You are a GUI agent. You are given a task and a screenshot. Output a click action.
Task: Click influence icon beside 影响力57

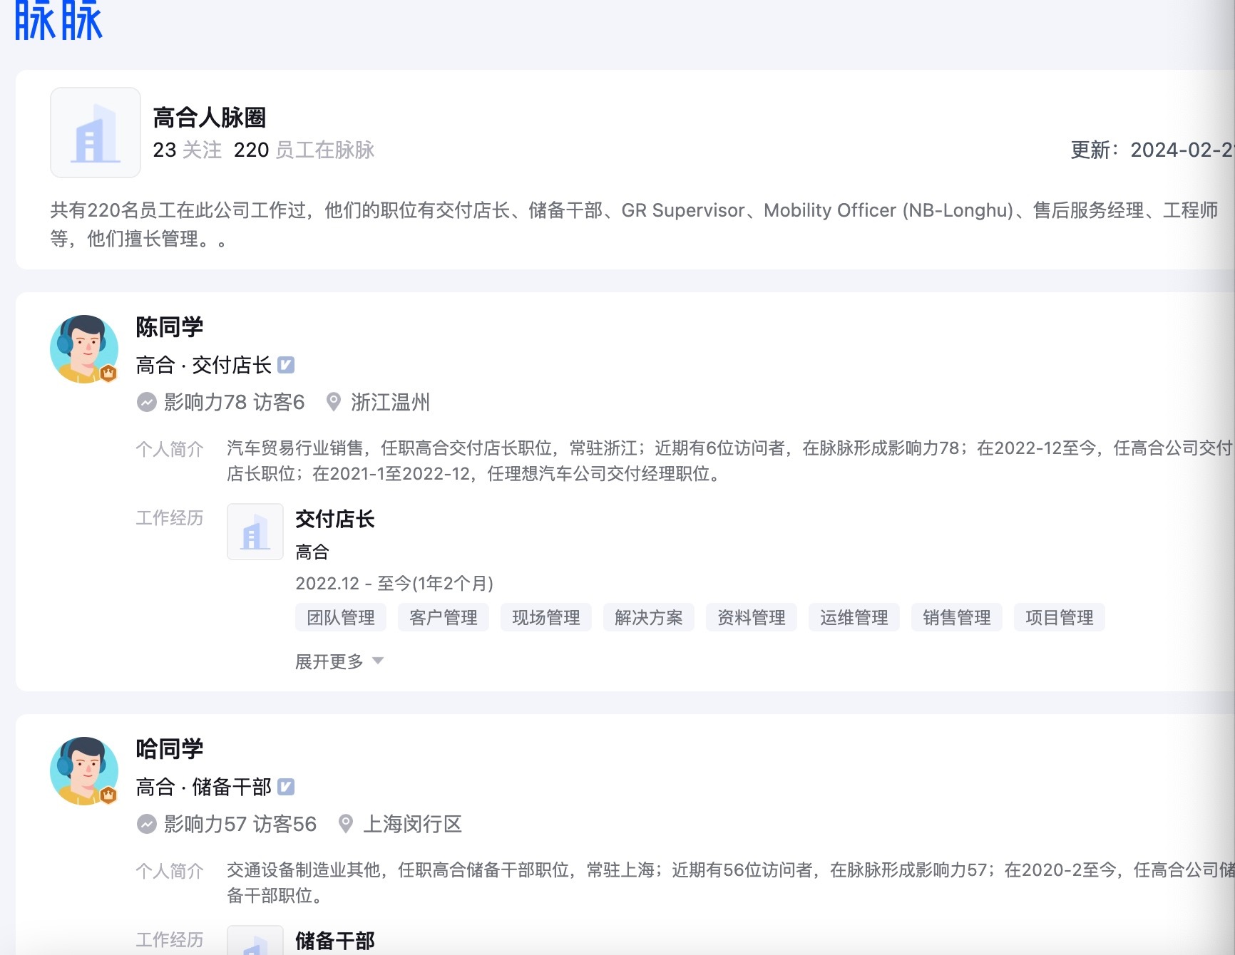coord(147,825)
